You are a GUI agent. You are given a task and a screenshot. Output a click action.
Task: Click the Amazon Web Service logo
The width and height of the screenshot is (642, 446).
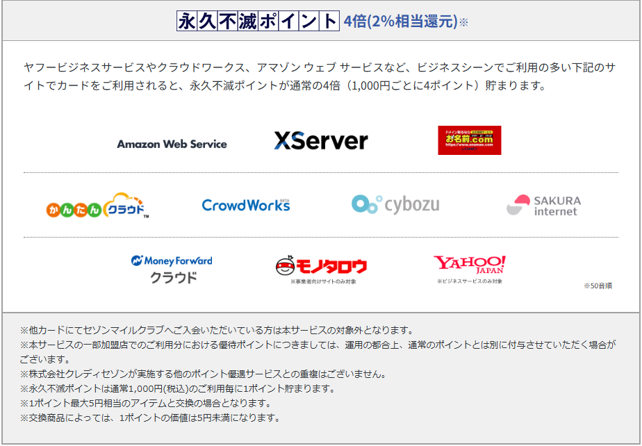(172, 144)
